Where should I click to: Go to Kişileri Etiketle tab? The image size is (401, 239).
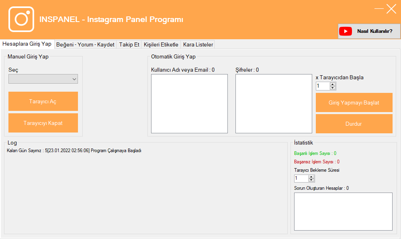click(161, 44)
